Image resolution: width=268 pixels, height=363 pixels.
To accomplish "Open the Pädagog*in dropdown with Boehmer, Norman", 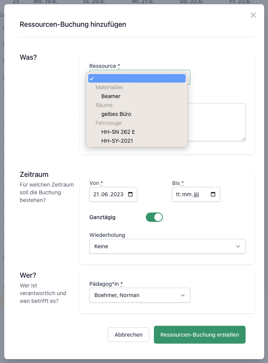I will pos(140,295).
